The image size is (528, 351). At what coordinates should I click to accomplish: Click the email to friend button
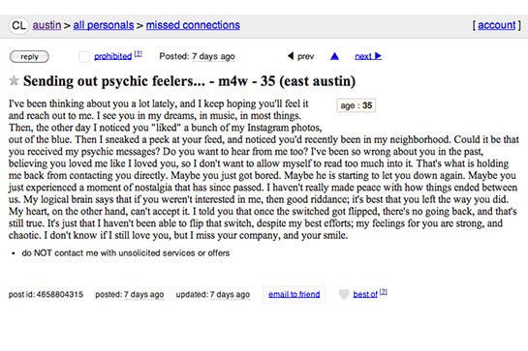[294, 295]
